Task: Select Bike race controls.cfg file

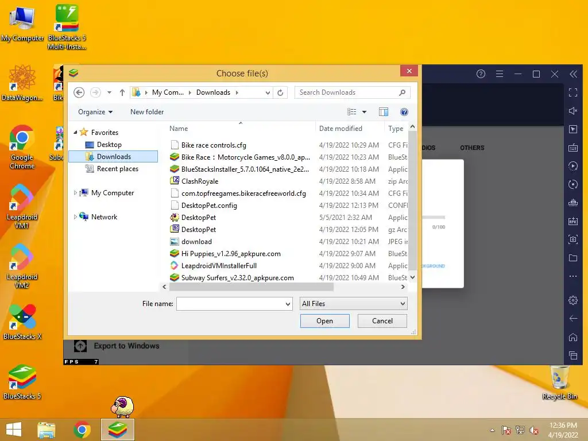Action: pos(214,145)
